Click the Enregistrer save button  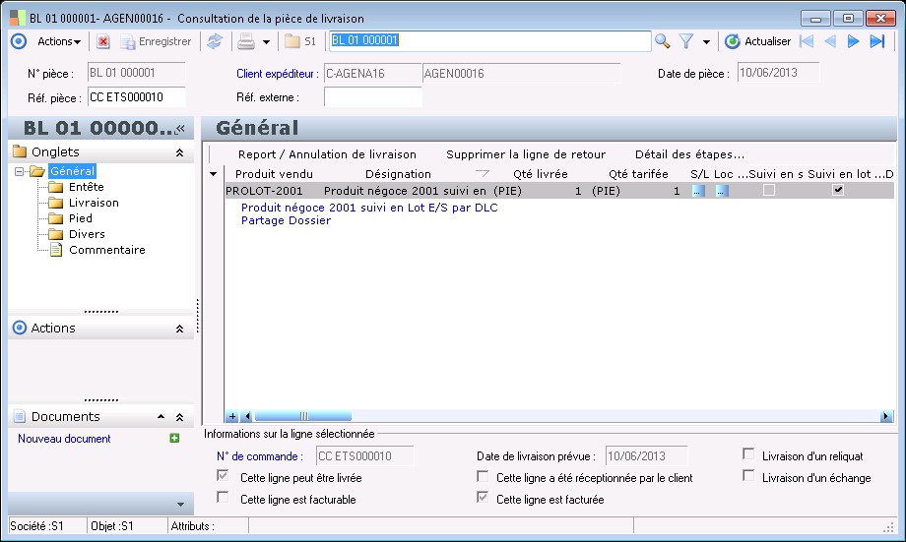156,41
